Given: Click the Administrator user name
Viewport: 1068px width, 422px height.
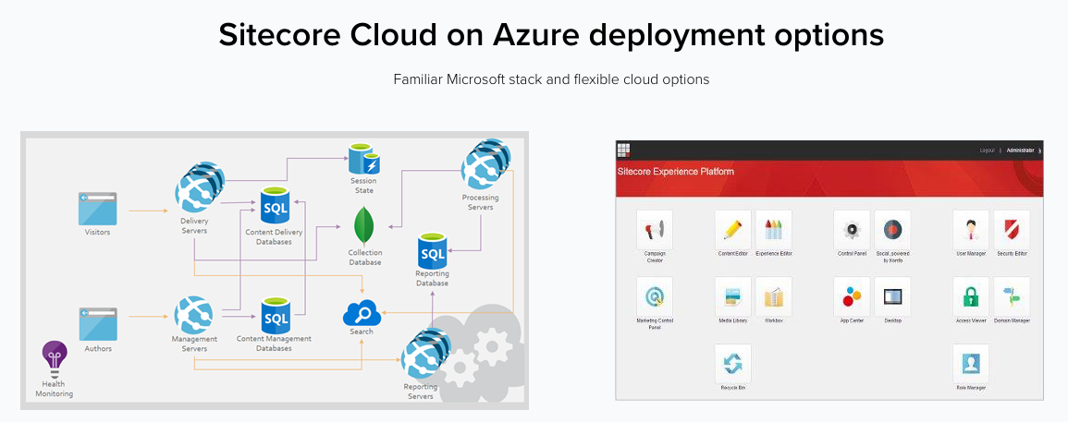Looking at the screenshot, I should coord(1020,151).
